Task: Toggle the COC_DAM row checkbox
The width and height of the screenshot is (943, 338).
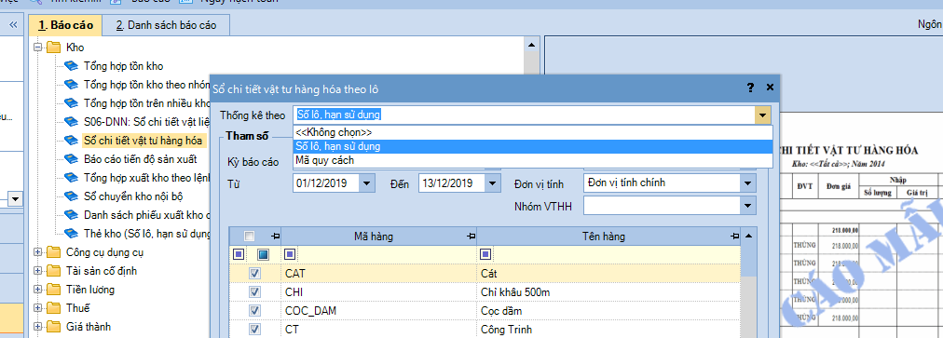Action: pyautogui.click(x=254, y=311)
